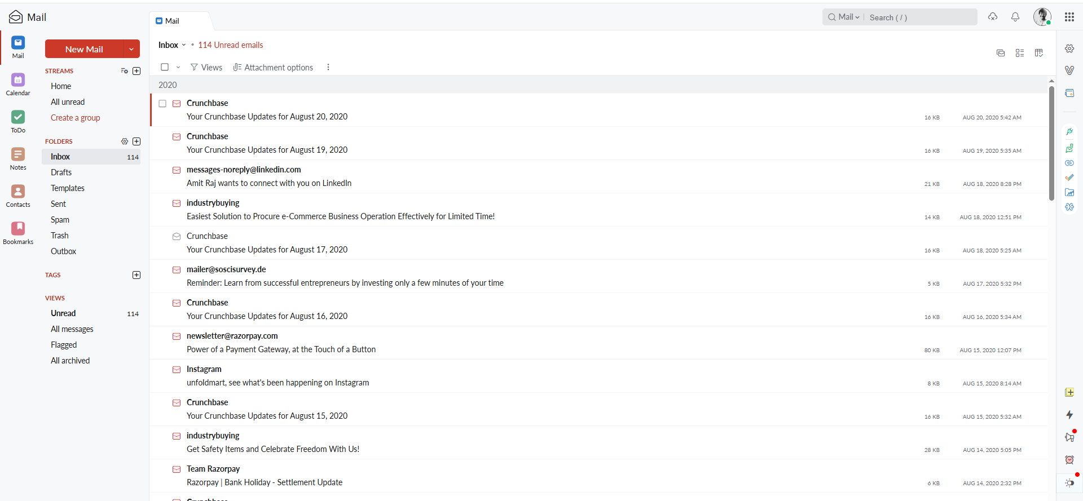Open the ToDo app

click(18, 121)
